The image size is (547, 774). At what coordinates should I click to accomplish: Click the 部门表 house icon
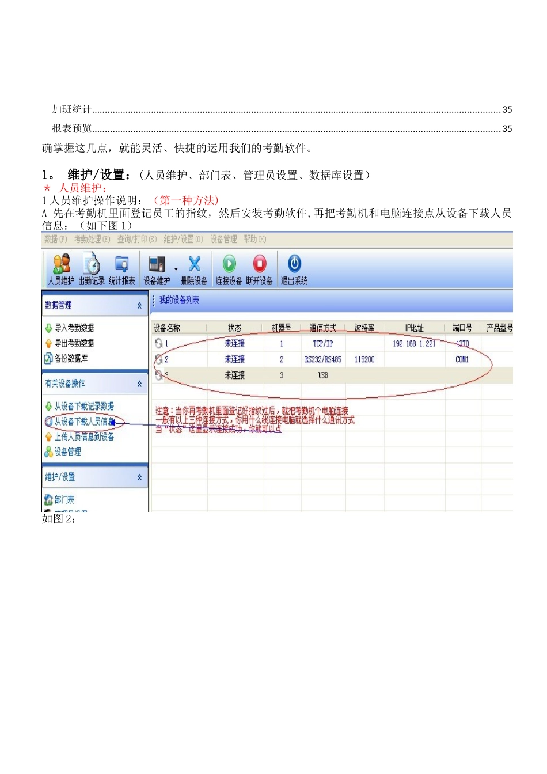(48, 500)
